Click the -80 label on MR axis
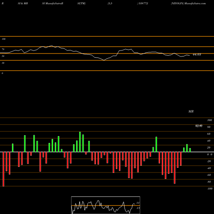214x214 pixels. [209, 182]
